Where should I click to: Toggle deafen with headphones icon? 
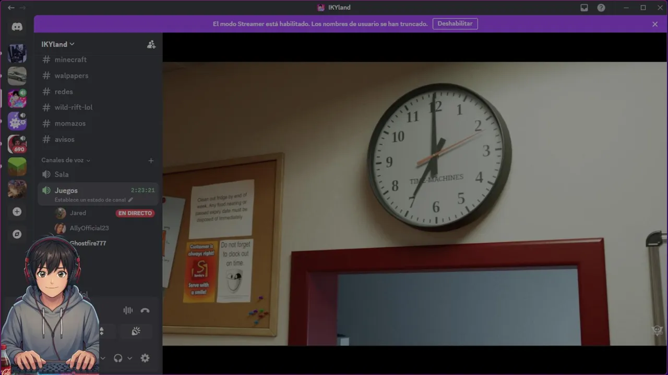[118, 358]
